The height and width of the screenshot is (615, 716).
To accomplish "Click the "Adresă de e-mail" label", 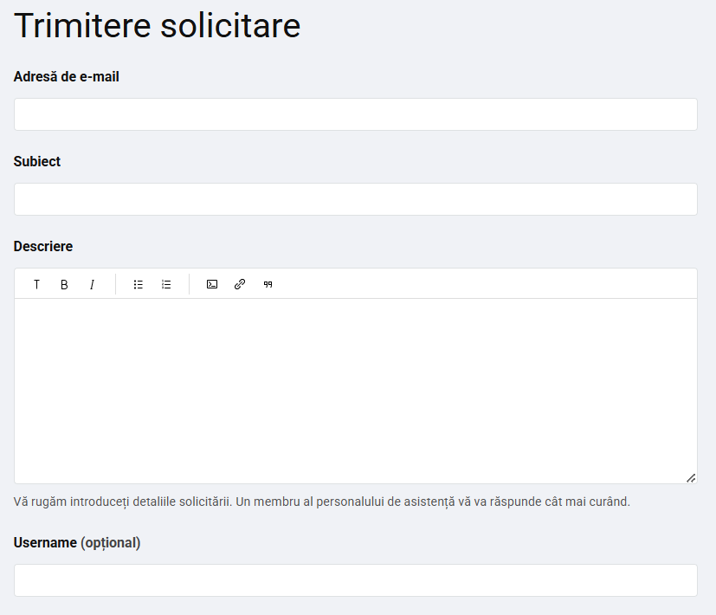I will pyautogui.click(x=66, y=77).
